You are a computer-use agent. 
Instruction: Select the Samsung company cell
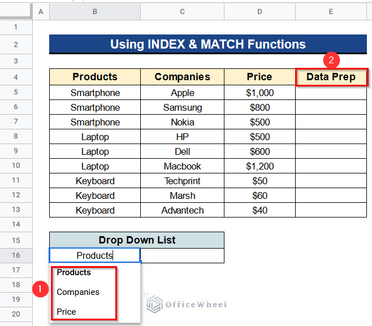(182, 107)
